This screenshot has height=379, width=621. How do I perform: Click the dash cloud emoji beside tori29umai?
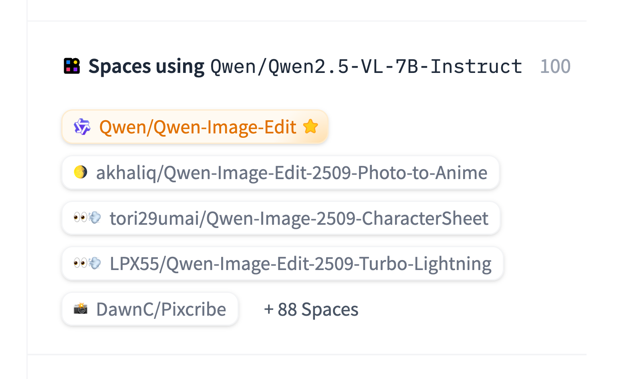[x=95, y=218]
